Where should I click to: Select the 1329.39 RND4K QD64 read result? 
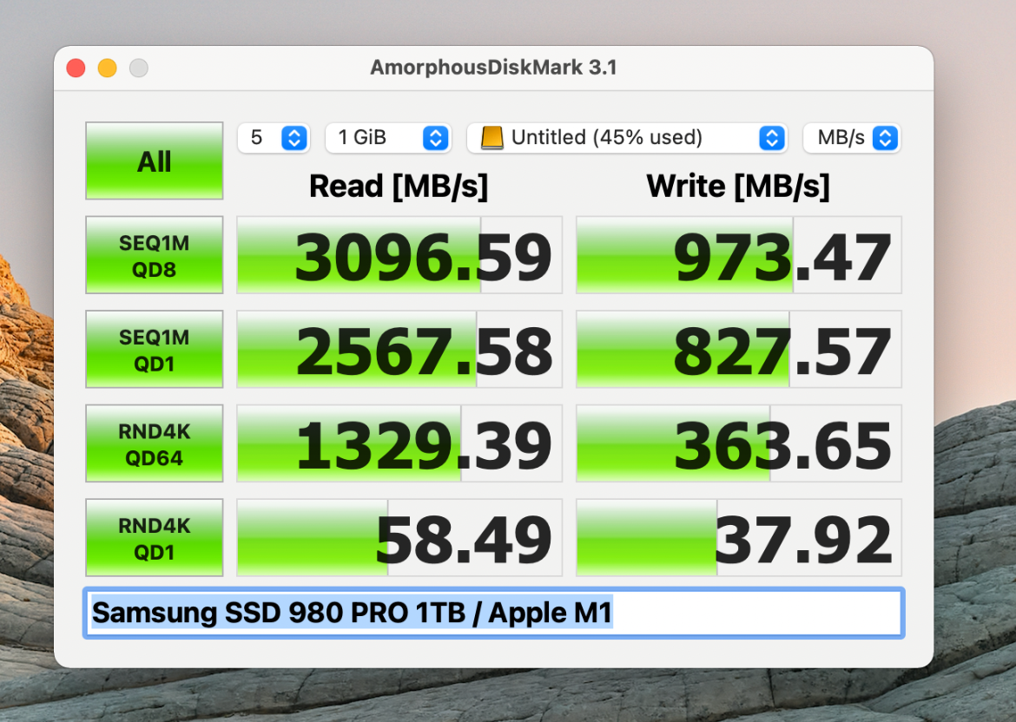point(399,443)
